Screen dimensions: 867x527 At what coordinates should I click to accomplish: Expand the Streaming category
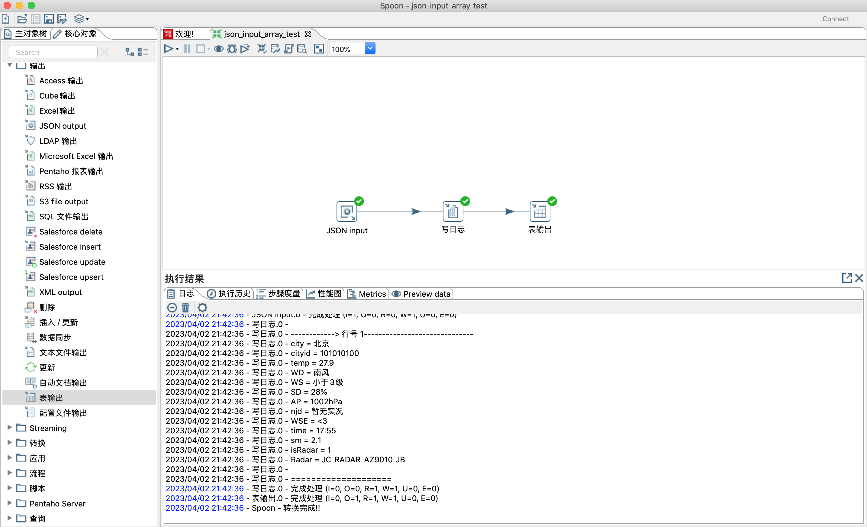pos(9,428)
